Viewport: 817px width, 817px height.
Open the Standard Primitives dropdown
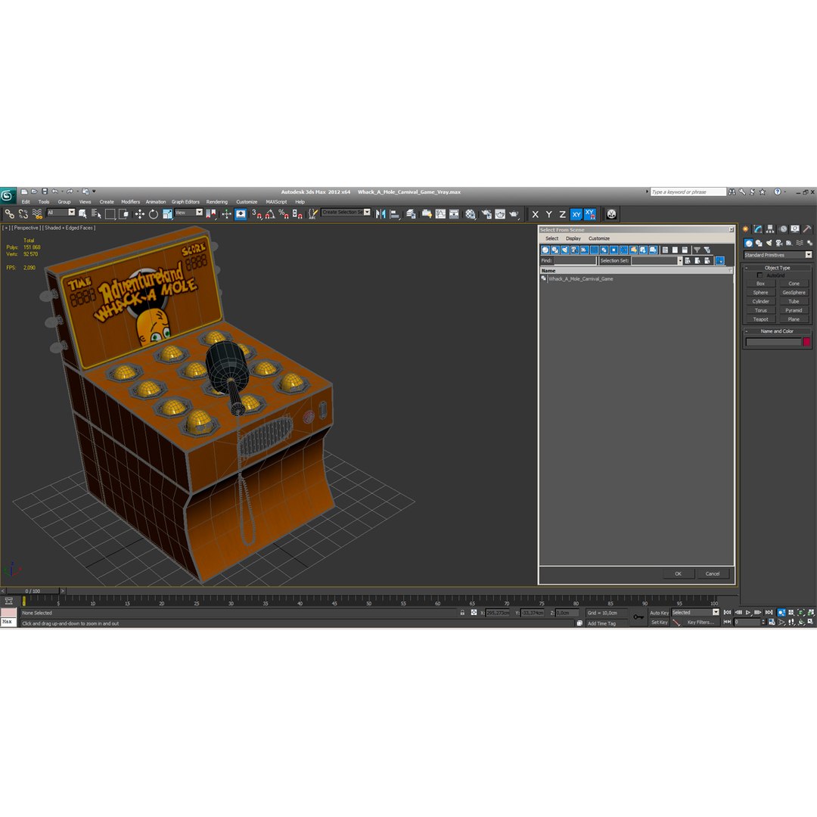[x=778, y=255]
